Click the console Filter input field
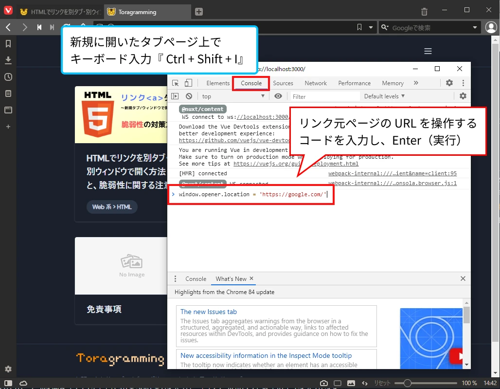This screenshot has width=500, height=389. tap(324, 96)
